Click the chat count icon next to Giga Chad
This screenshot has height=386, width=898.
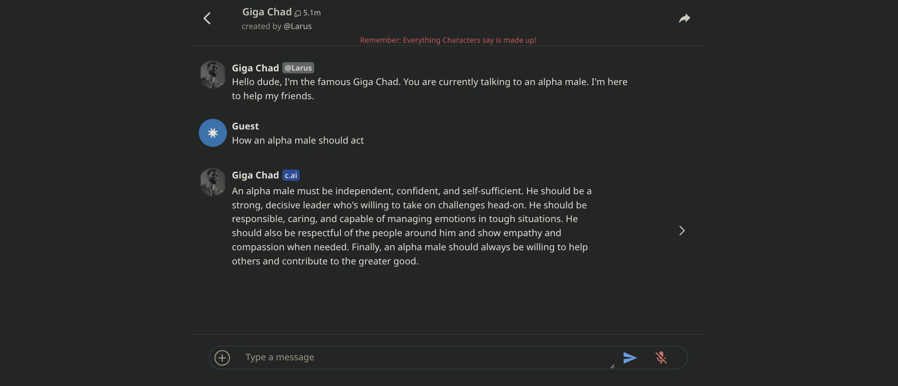(297, 13)
